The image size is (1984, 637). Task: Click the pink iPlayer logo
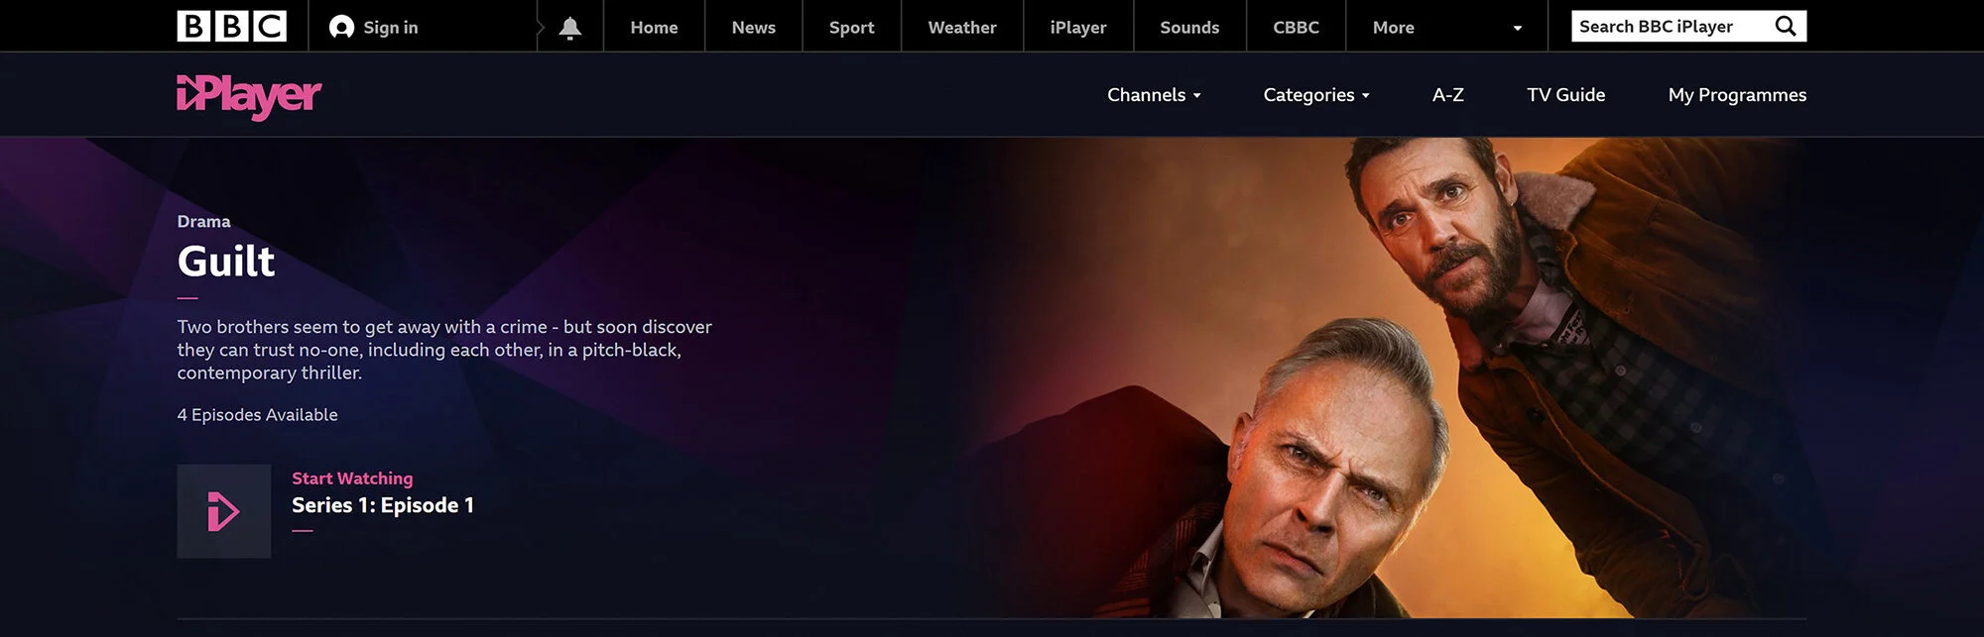(249, 96)
